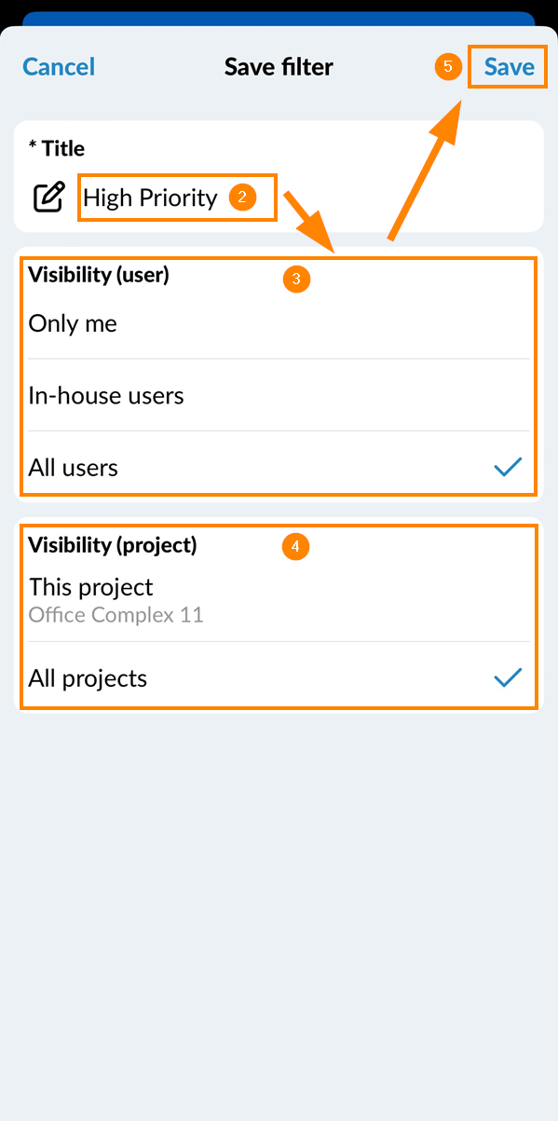Choose This project visibility option

click(279, 600)
